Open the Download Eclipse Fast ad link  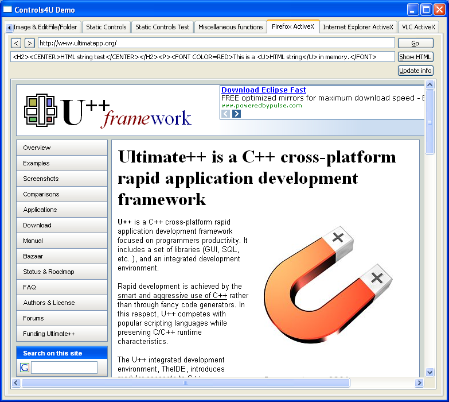(x=264, y=90)
